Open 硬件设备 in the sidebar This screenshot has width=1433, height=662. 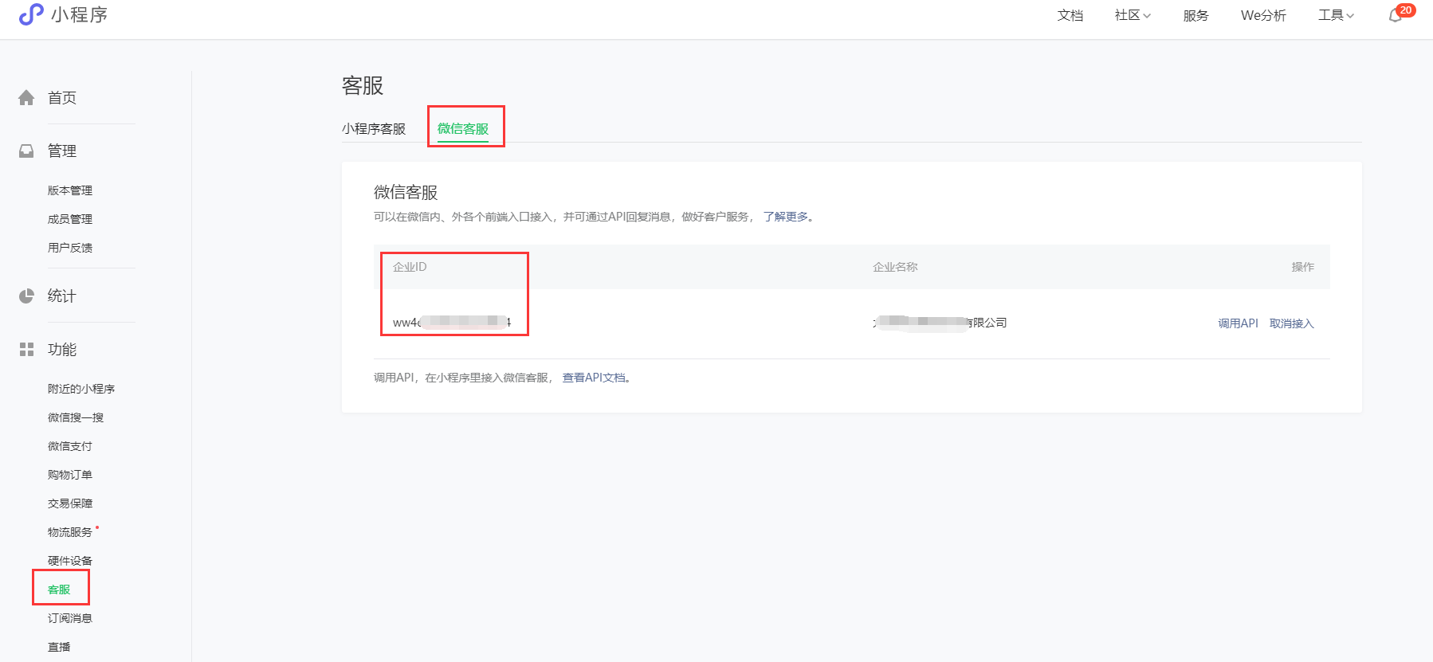70,561
